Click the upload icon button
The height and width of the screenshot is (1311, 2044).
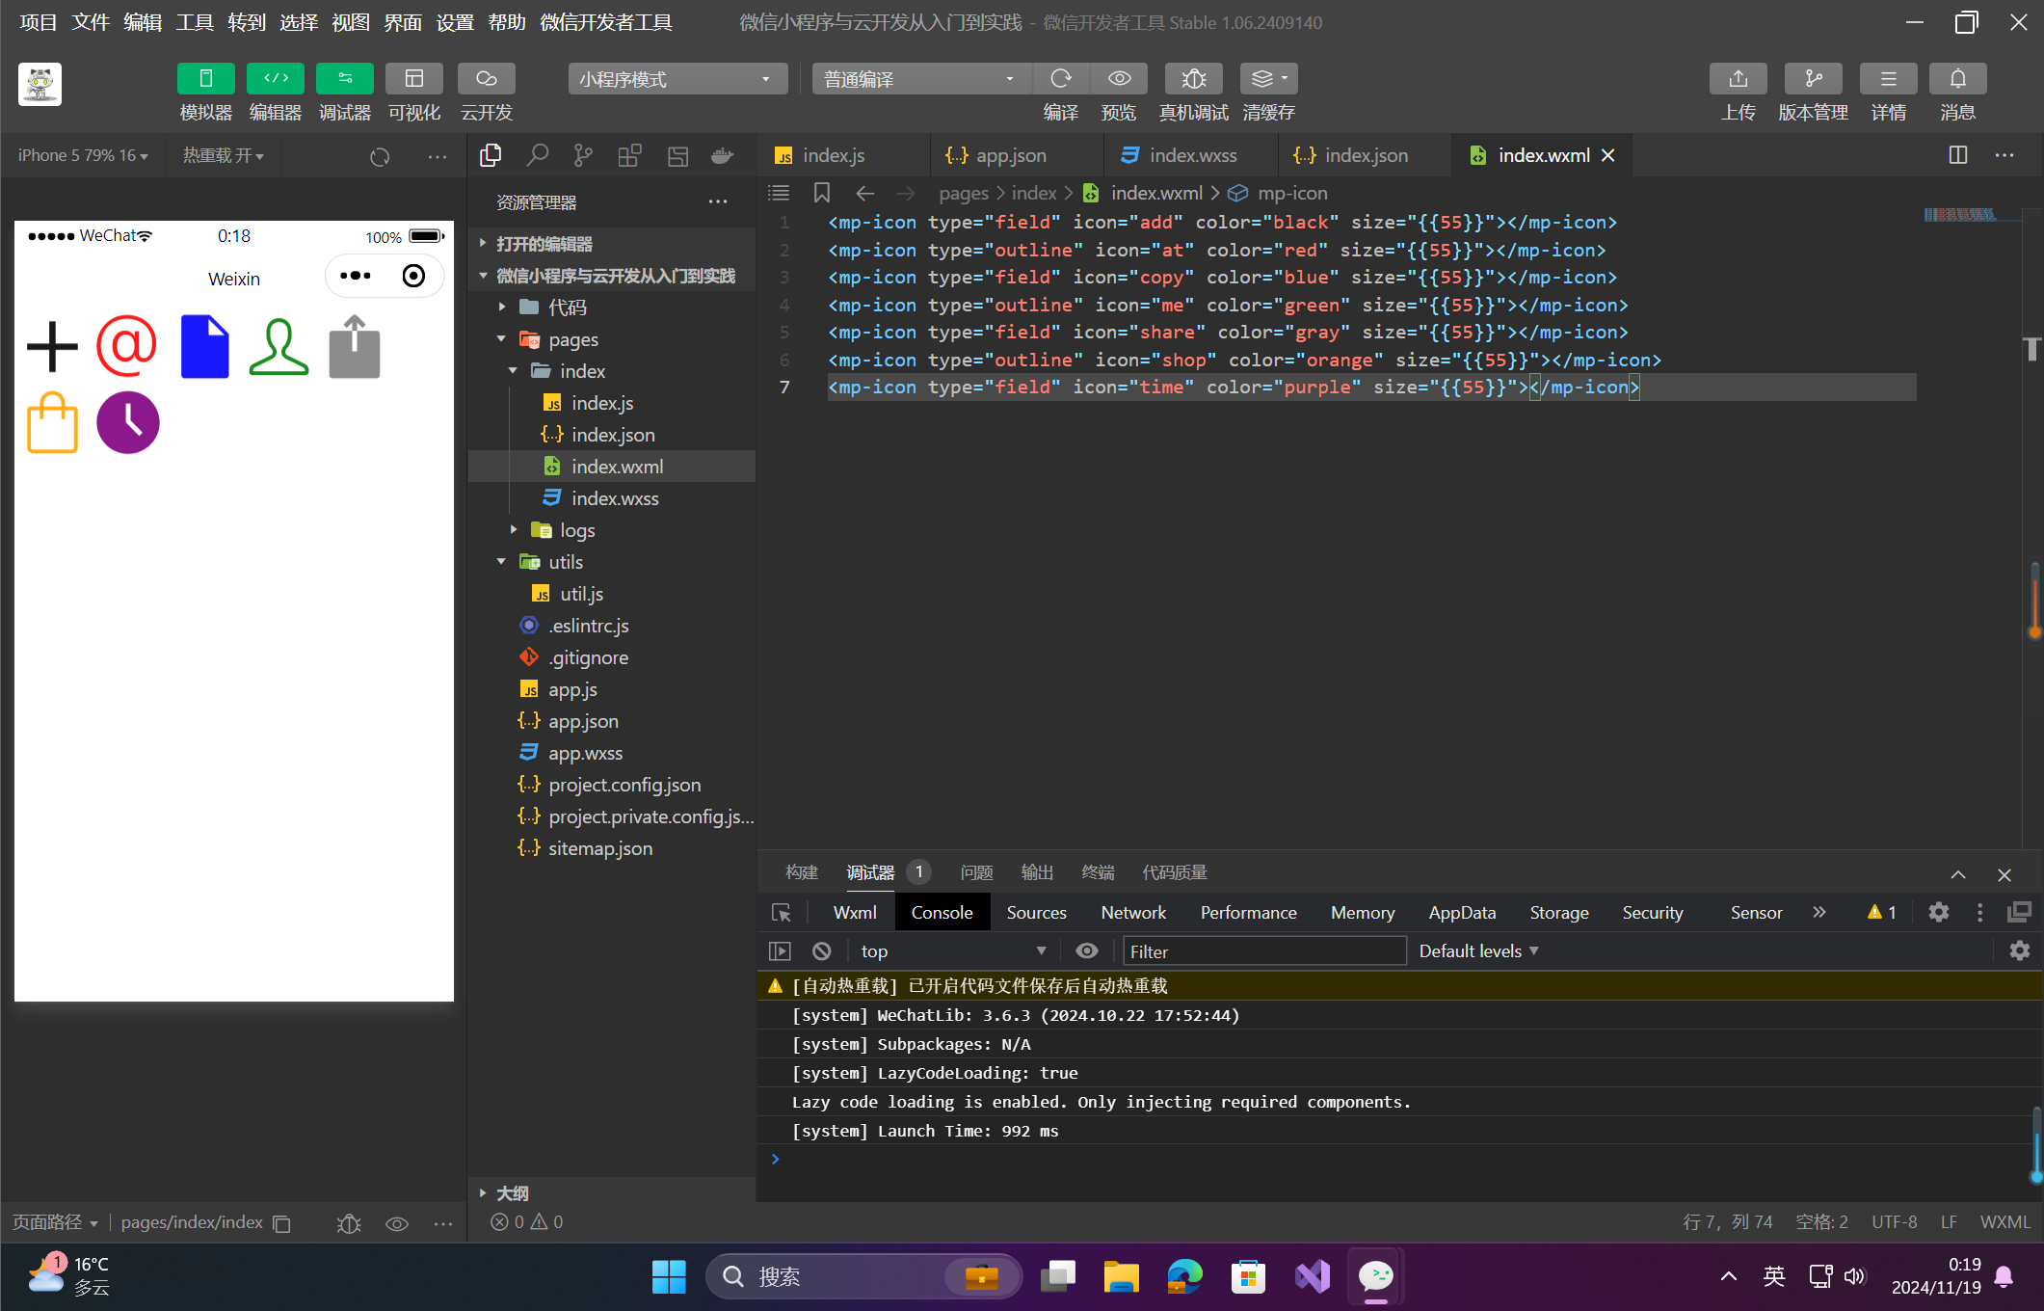point(1738,79)
